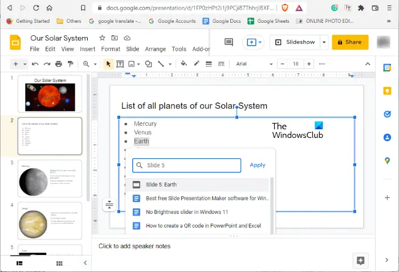Open the Format menu
The image size is (399, 272).
[x=111, y=49]
